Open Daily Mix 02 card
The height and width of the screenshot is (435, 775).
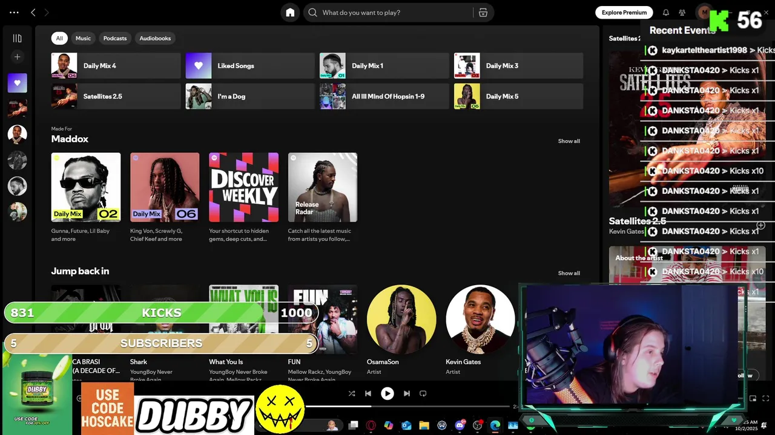pos(85,197)
